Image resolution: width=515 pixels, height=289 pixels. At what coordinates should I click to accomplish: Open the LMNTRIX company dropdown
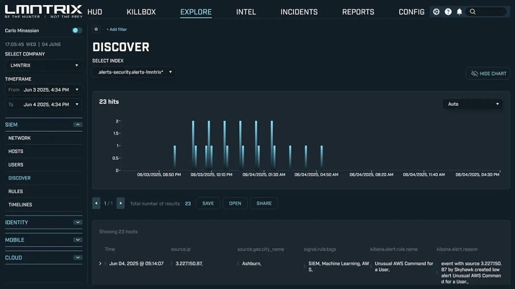pyautogui.click(x=44, y=65)
